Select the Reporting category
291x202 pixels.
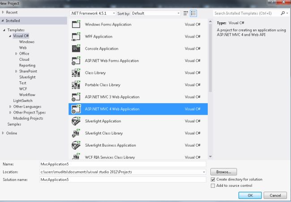(x=27, y=65)
